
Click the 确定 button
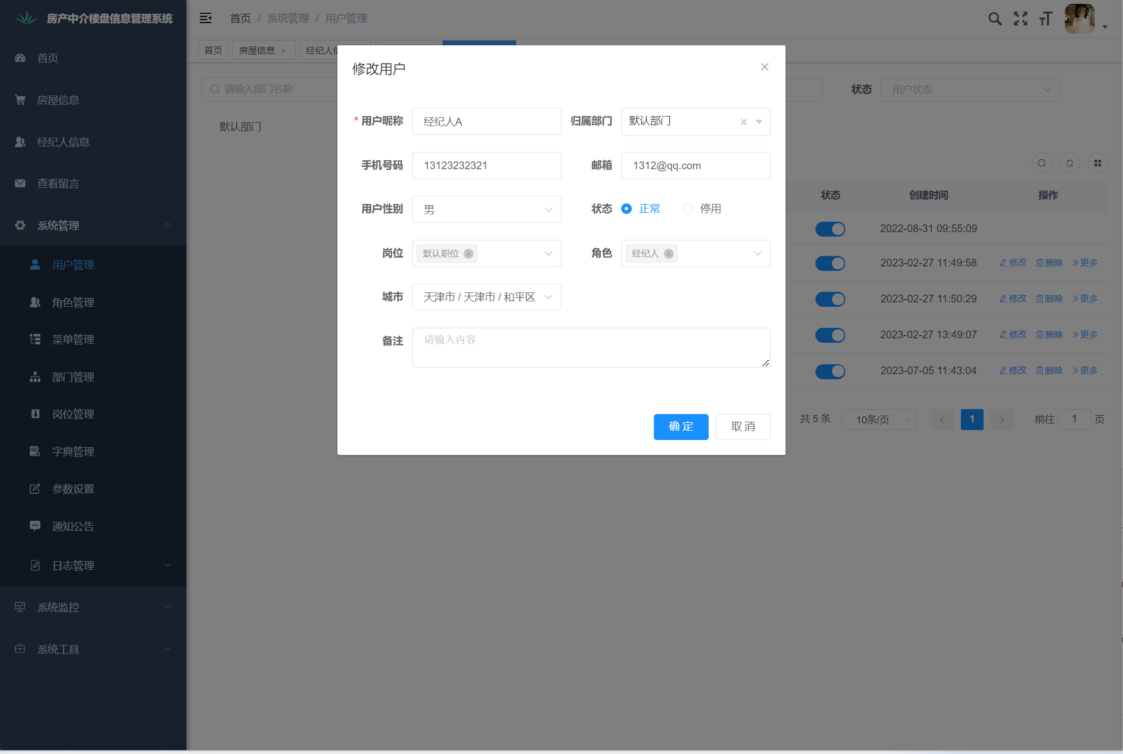coord(680,427)
